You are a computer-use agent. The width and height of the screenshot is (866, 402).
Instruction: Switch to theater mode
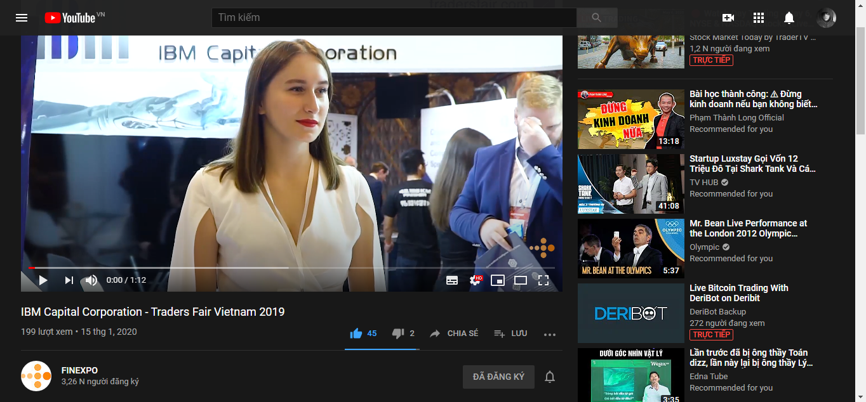[521, 280]
